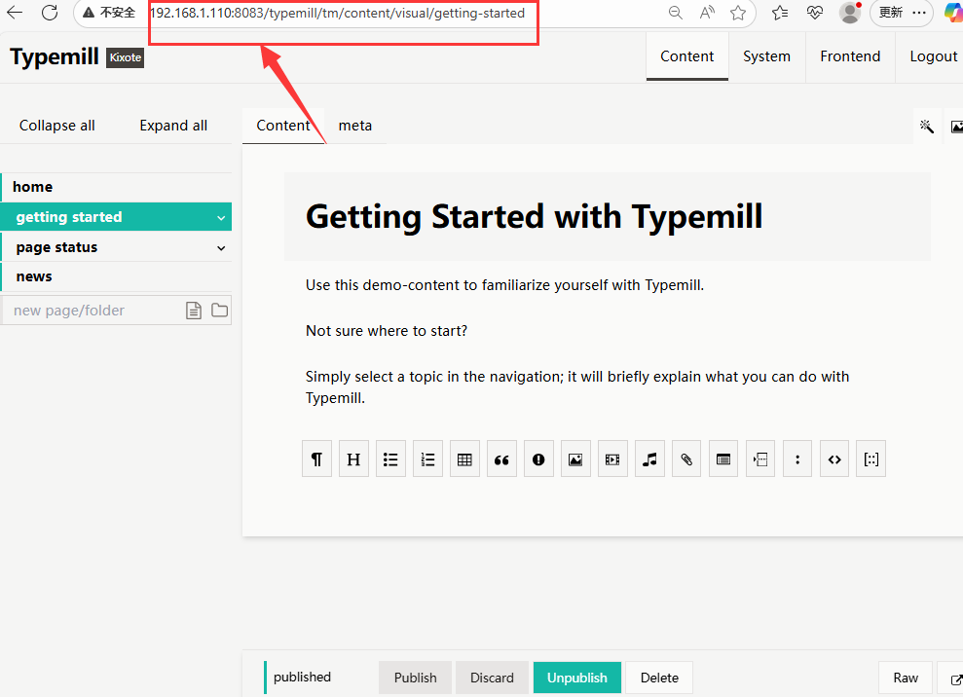Edit the 'Not sure where to start?' paragraph
963x697 pixels.
click(x=387, y=331)
